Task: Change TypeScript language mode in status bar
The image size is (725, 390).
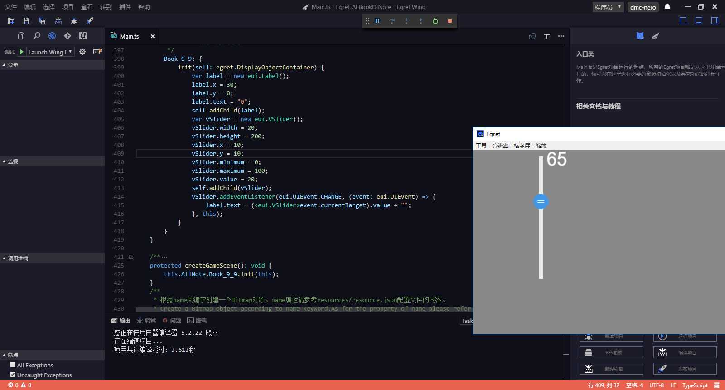Action: (695, 385)
